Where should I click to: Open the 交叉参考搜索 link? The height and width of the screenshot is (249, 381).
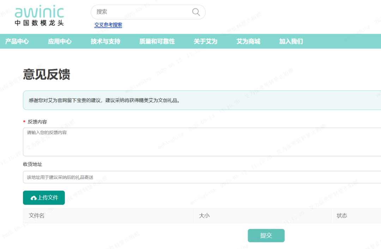[108, 25]
